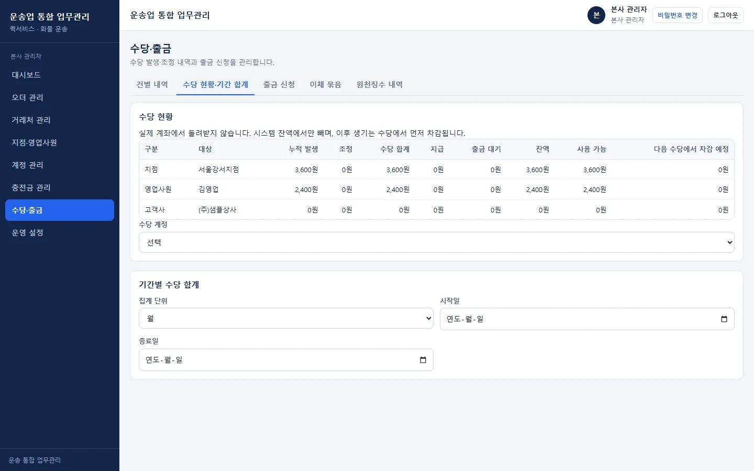Switch to the 원천징수 내역 tab
The height and width of the screenshot is (471, 754).
[380, 85]
